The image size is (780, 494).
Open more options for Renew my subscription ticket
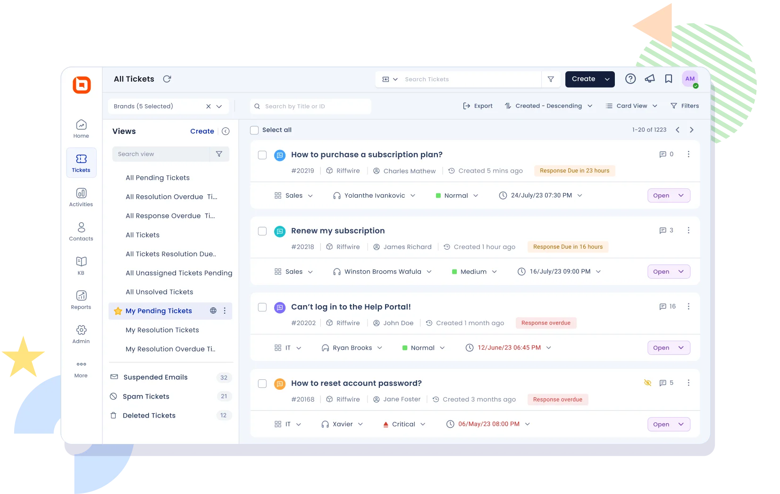tap(688, 230)
